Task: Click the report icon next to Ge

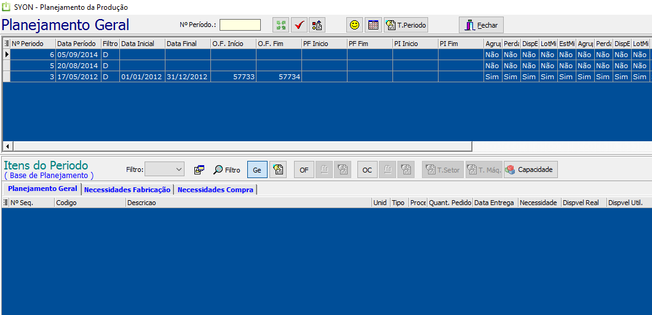Action: (x=277, y=170)
